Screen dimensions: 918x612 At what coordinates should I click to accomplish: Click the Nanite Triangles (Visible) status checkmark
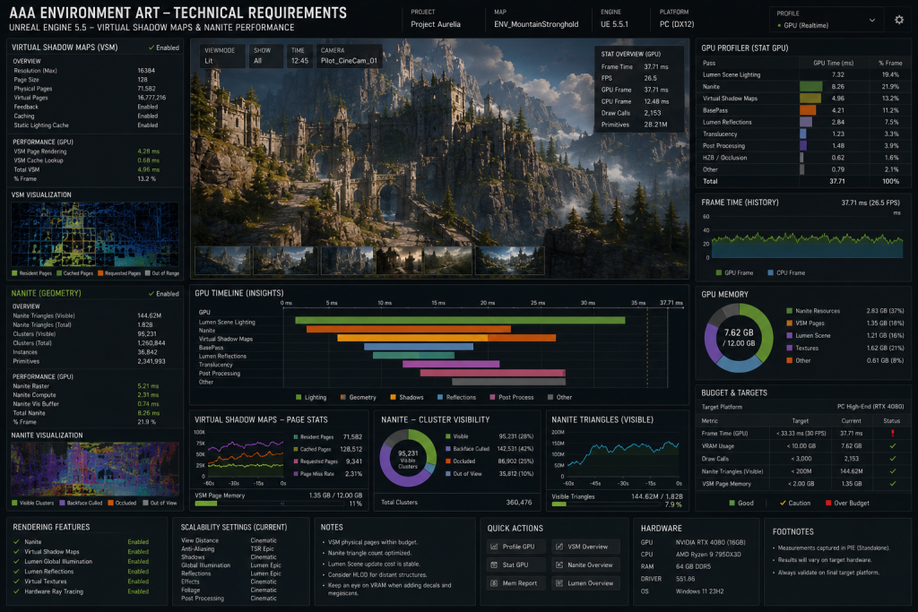click(x=892, y=471)
